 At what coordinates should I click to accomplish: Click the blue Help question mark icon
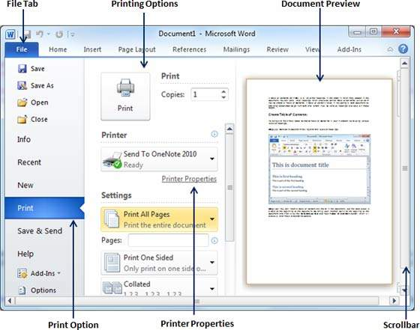point(403,49)
